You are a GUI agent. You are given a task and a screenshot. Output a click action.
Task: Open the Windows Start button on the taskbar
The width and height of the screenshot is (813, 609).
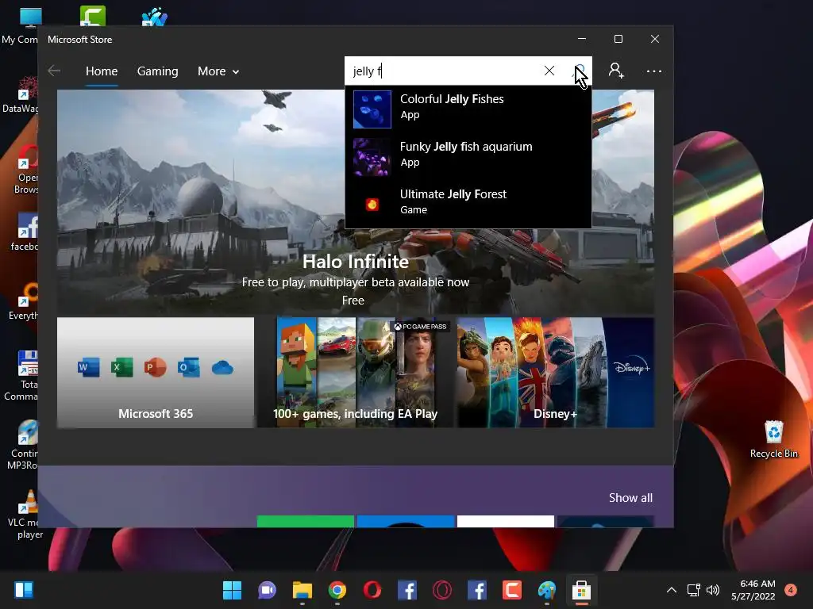point(232,590)
